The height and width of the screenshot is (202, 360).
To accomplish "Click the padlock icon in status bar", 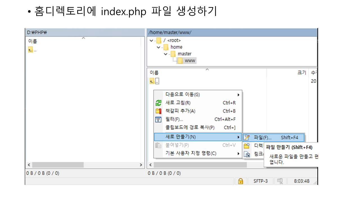I will pos(240,181).
